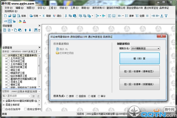This screenshot has width=177, height=118.
Task: Open the 编制办法 dropdown showing 2015编制规定
Action: (145, 48)
